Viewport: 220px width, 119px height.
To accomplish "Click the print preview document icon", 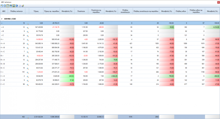I will [x=20, y=6].
